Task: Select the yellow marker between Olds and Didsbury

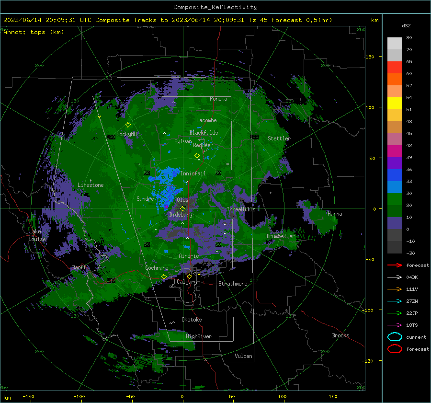Action: click(182, 208)
